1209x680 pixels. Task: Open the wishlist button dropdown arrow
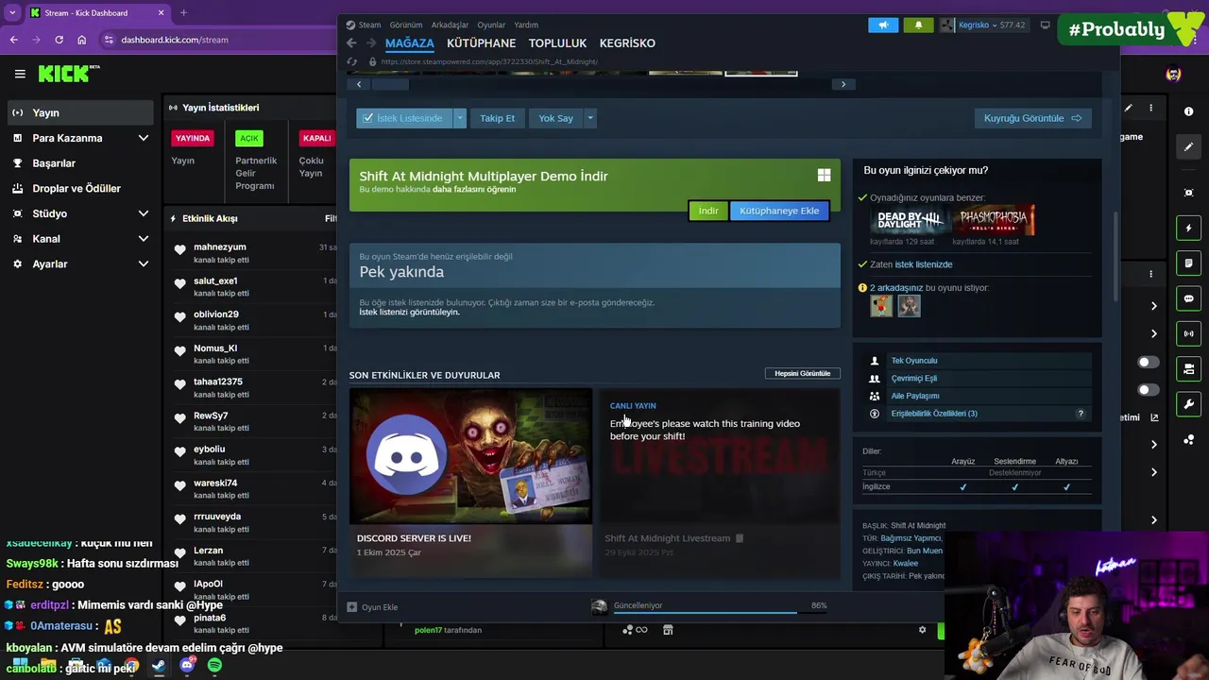[459, 118]
